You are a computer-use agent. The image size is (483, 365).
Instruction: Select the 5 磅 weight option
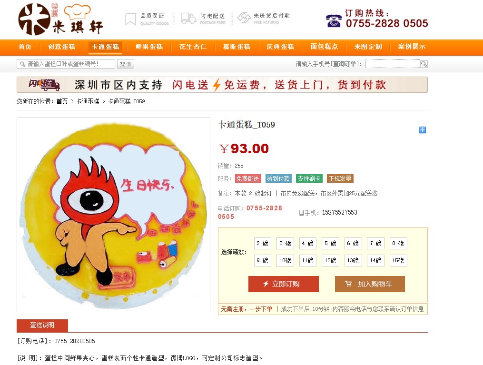[330, 243]
